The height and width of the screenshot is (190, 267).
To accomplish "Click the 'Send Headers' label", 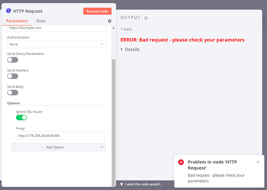I will (x=18, y=70).
